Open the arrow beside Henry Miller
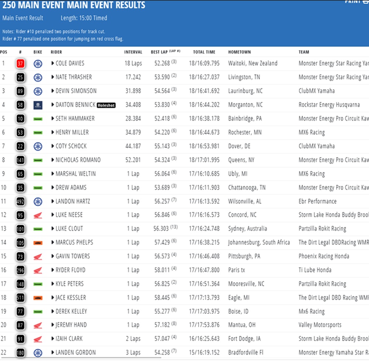Viewport: 369px width, 361px height. pyautogui.click(x=53, y=132)
